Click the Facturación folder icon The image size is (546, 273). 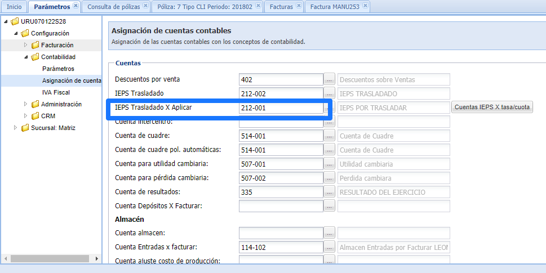35,45
